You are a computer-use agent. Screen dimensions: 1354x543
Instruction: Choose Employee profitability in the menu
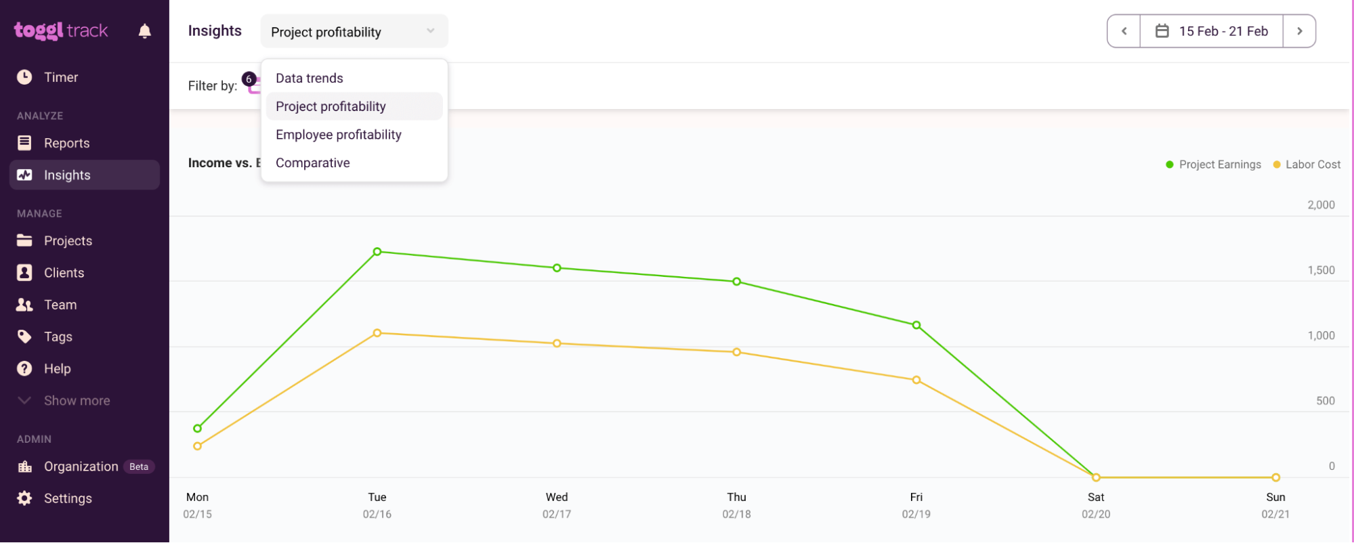[338, 134]
